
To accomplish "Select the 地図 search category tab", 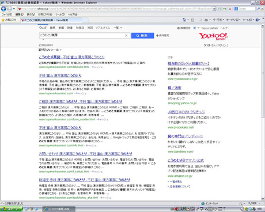I will point(90,28).
